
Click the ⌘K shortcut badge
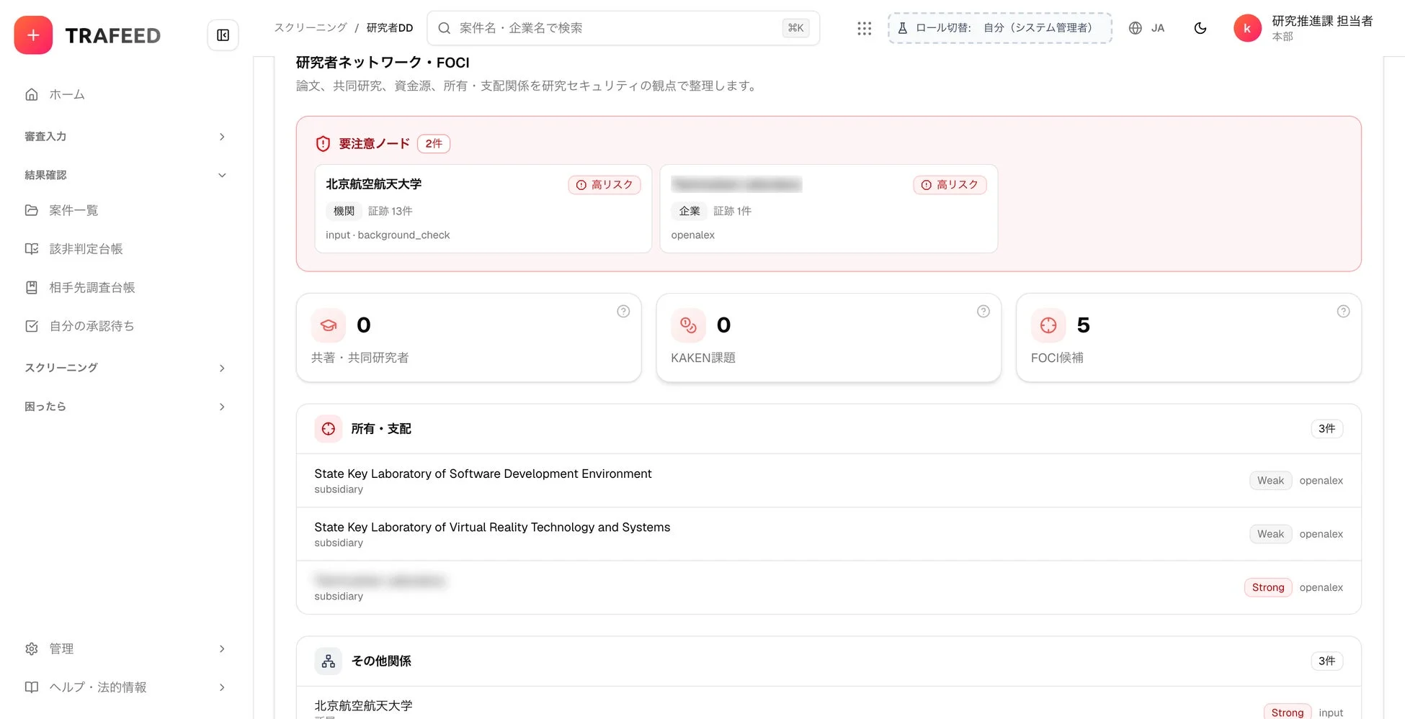pos(795,28)
